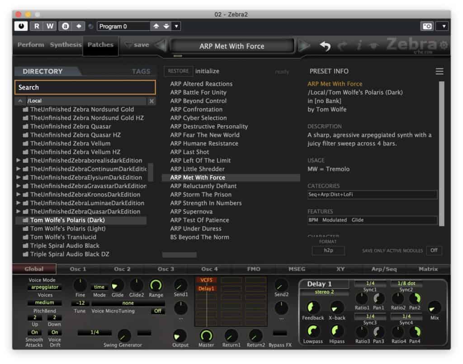
Task: Open the Voice Mode arpeggiator selector
Action: coord(45,287)
